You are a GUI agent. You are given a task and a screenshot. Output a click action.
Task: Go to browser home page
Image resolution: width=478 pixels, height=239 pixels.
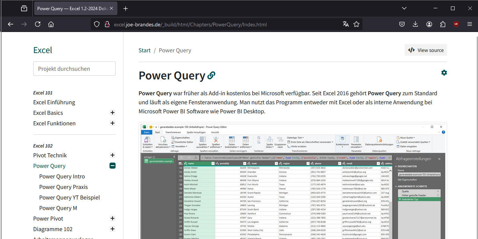[51, 24]
